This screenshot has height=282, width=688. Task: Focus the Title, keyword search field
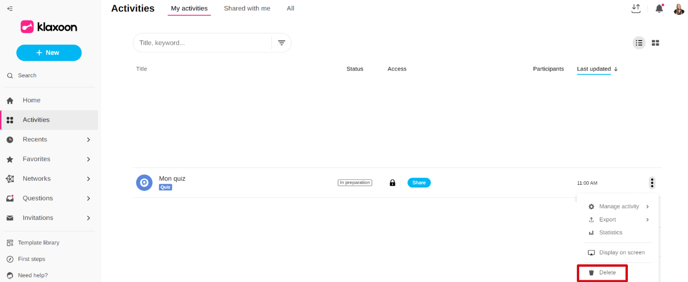203,43
